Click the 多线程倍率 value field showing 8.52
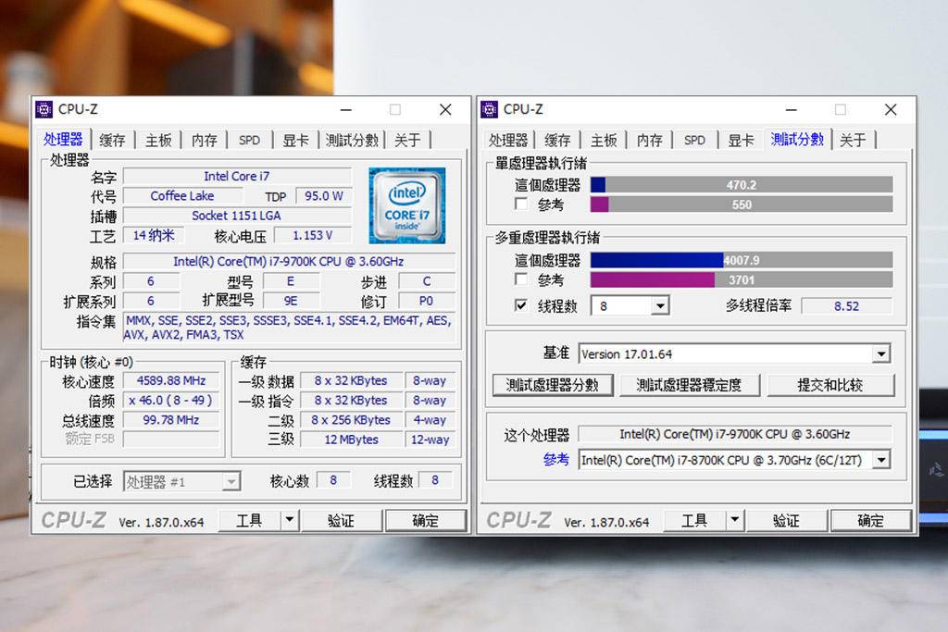This screenshot has width=948, height=632. tap(848, 305)
